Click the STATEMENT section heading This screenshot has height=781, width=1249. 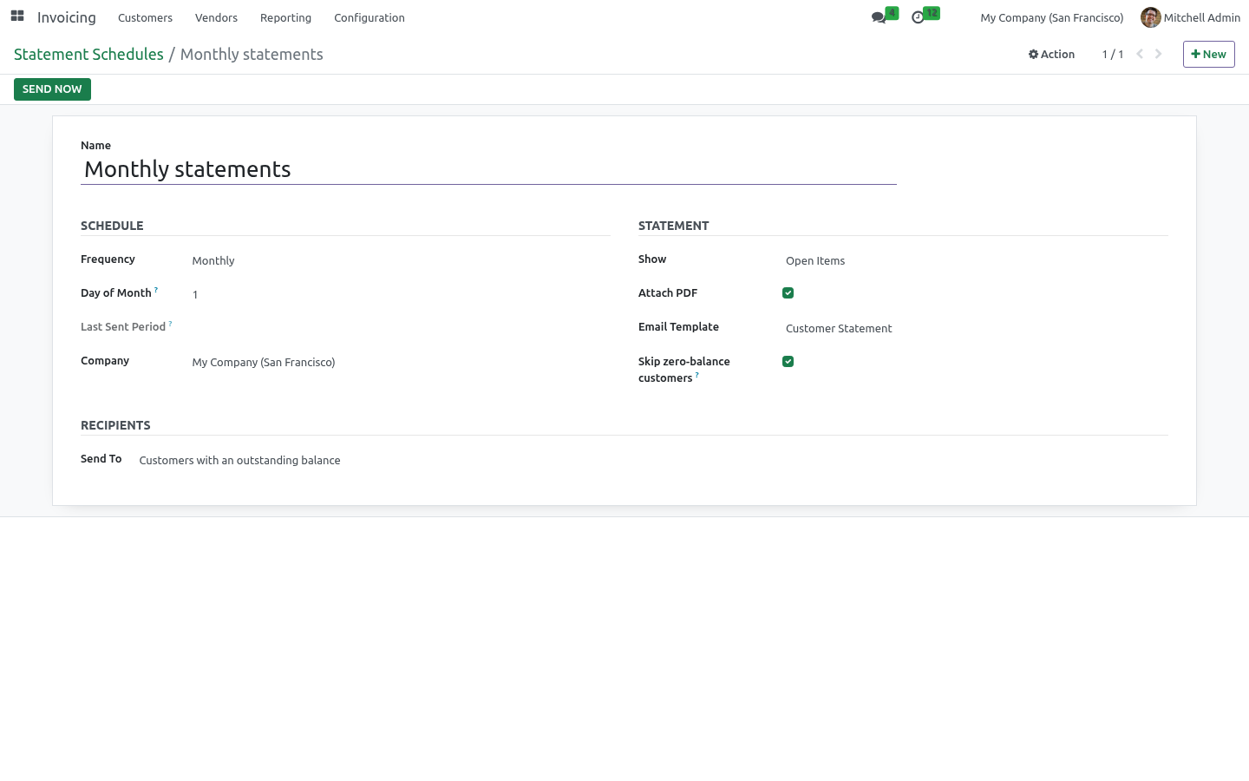pos(674,226)
